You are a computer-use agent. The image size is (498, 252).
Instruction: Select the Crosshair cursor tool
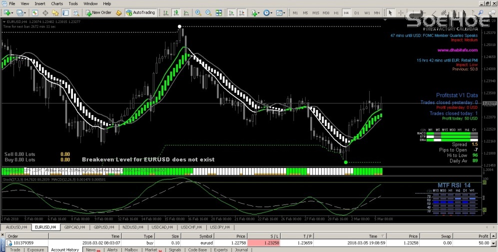pos(402,12)
